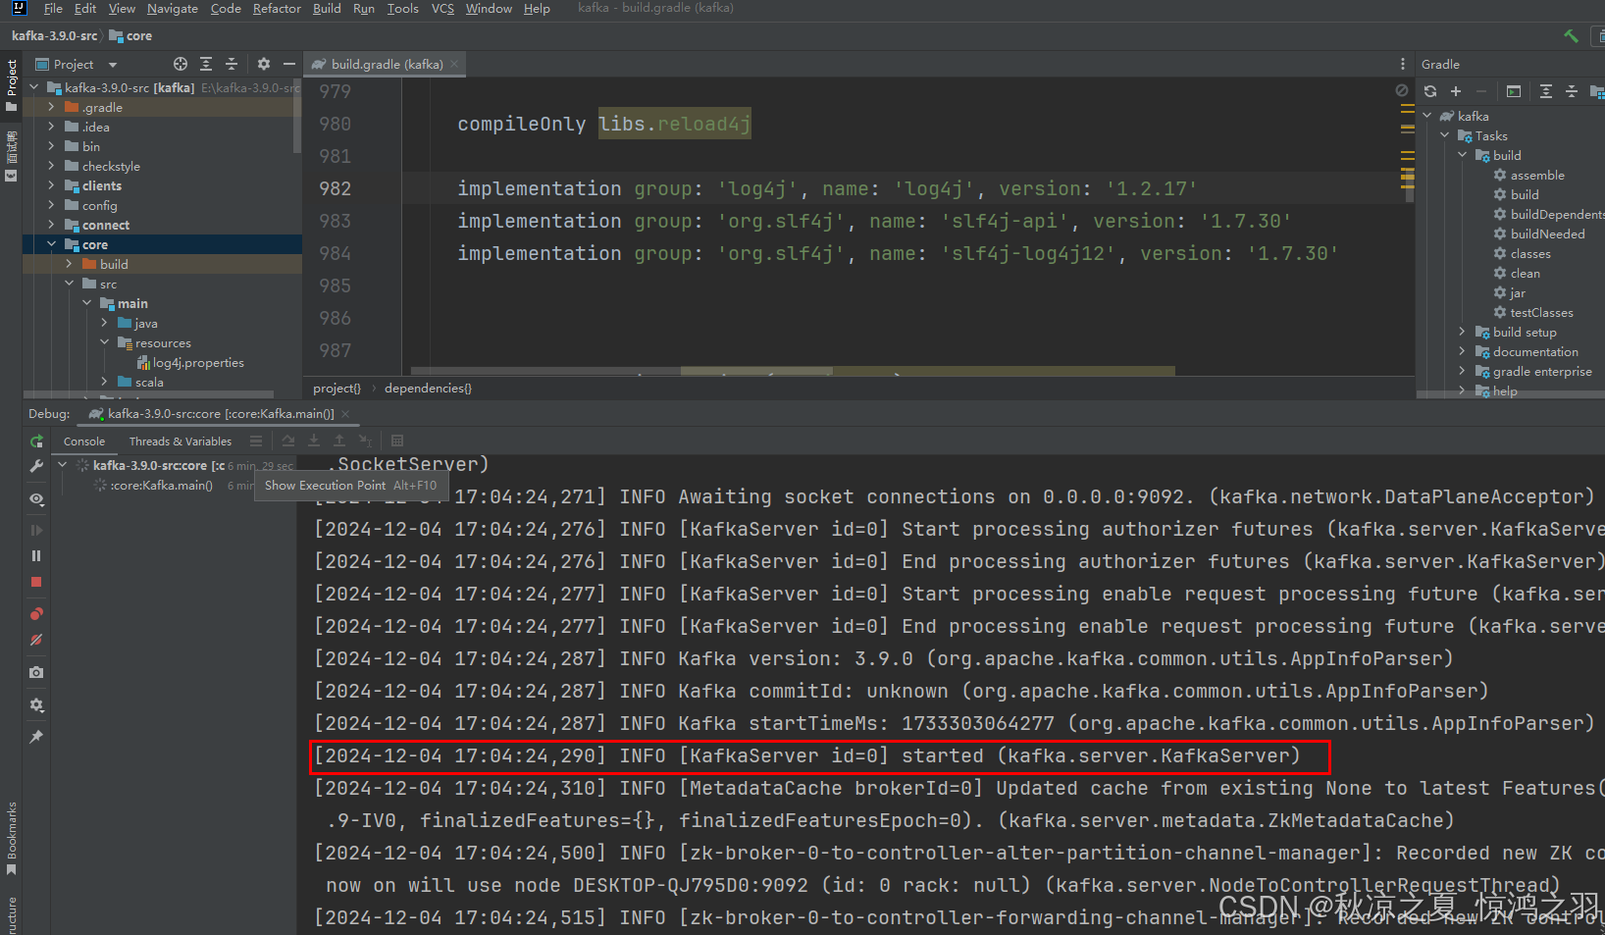
Task: Click the Rerun debug button
Action: click(x=36, y=442)
